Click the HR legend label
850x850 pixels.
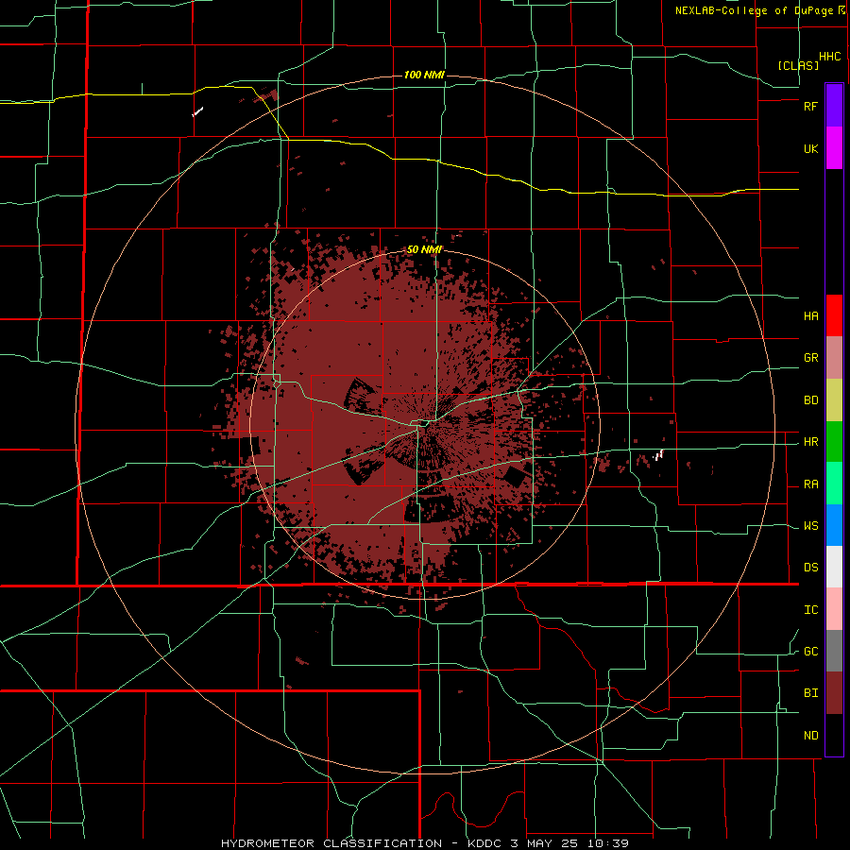tap(810, 442)
